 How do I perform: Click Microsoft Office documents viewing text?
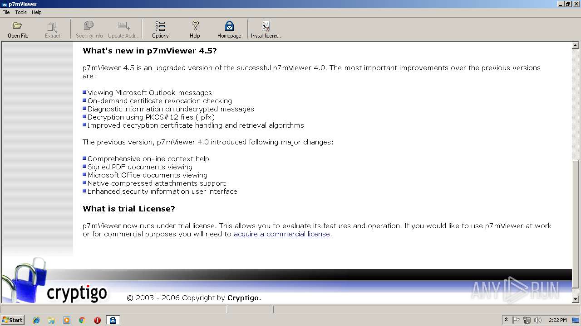(147, 175)
